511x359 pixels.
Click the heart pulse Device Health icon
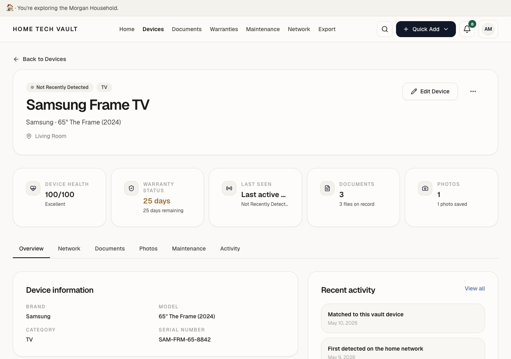pyautogui.click(x=33, y=188)
